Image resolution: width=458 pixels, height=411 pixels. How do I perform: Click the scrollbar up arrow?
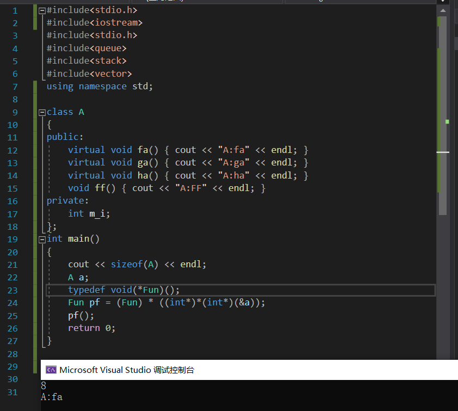[x=443, y=10]
